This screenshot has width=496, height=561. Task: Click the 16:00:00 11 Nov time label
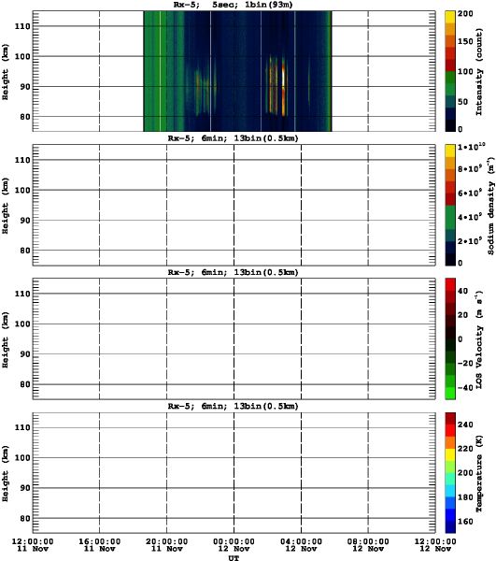[99, 545]
